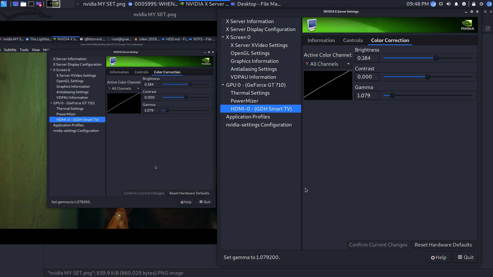Open the Active Color Channel dropdown
493x277 pixels.
point(328,64)
